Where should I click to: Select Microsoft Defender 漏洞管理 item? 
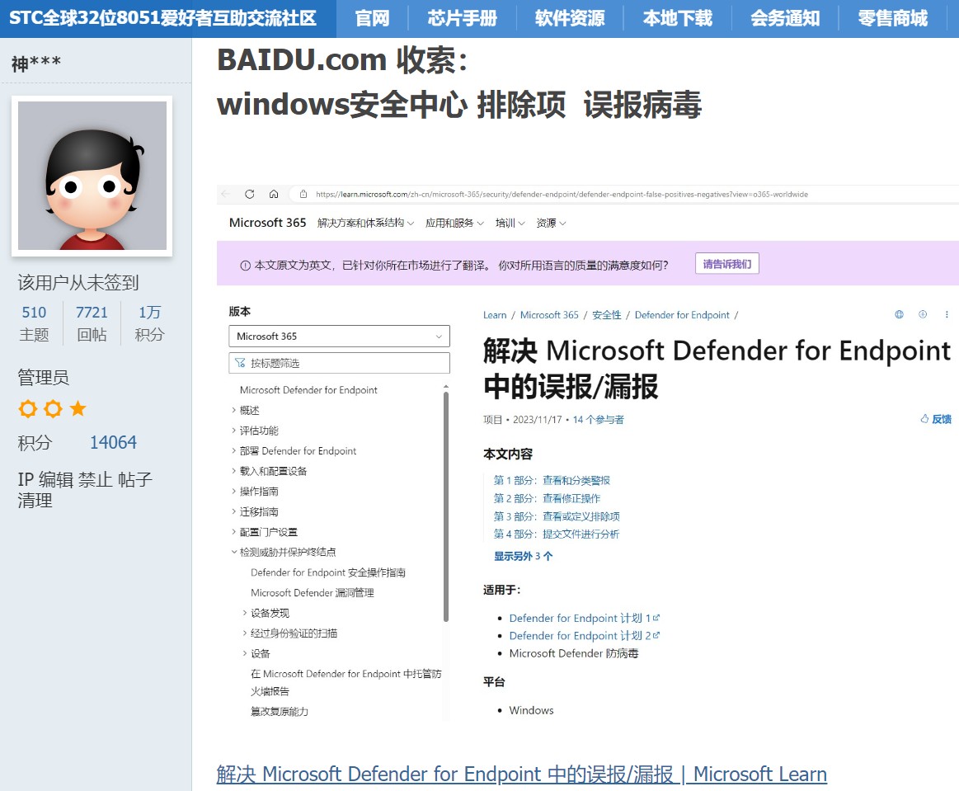coord(312,593)
